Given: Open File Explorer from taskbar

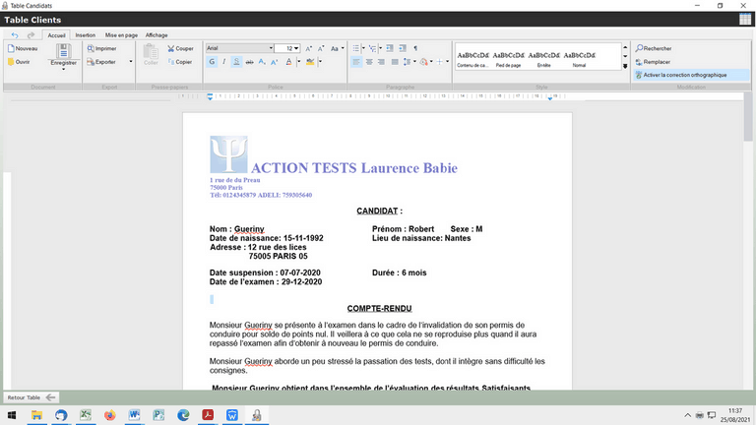Looking at the screenshot, I should pyautogui.click(x=36, y=415).
